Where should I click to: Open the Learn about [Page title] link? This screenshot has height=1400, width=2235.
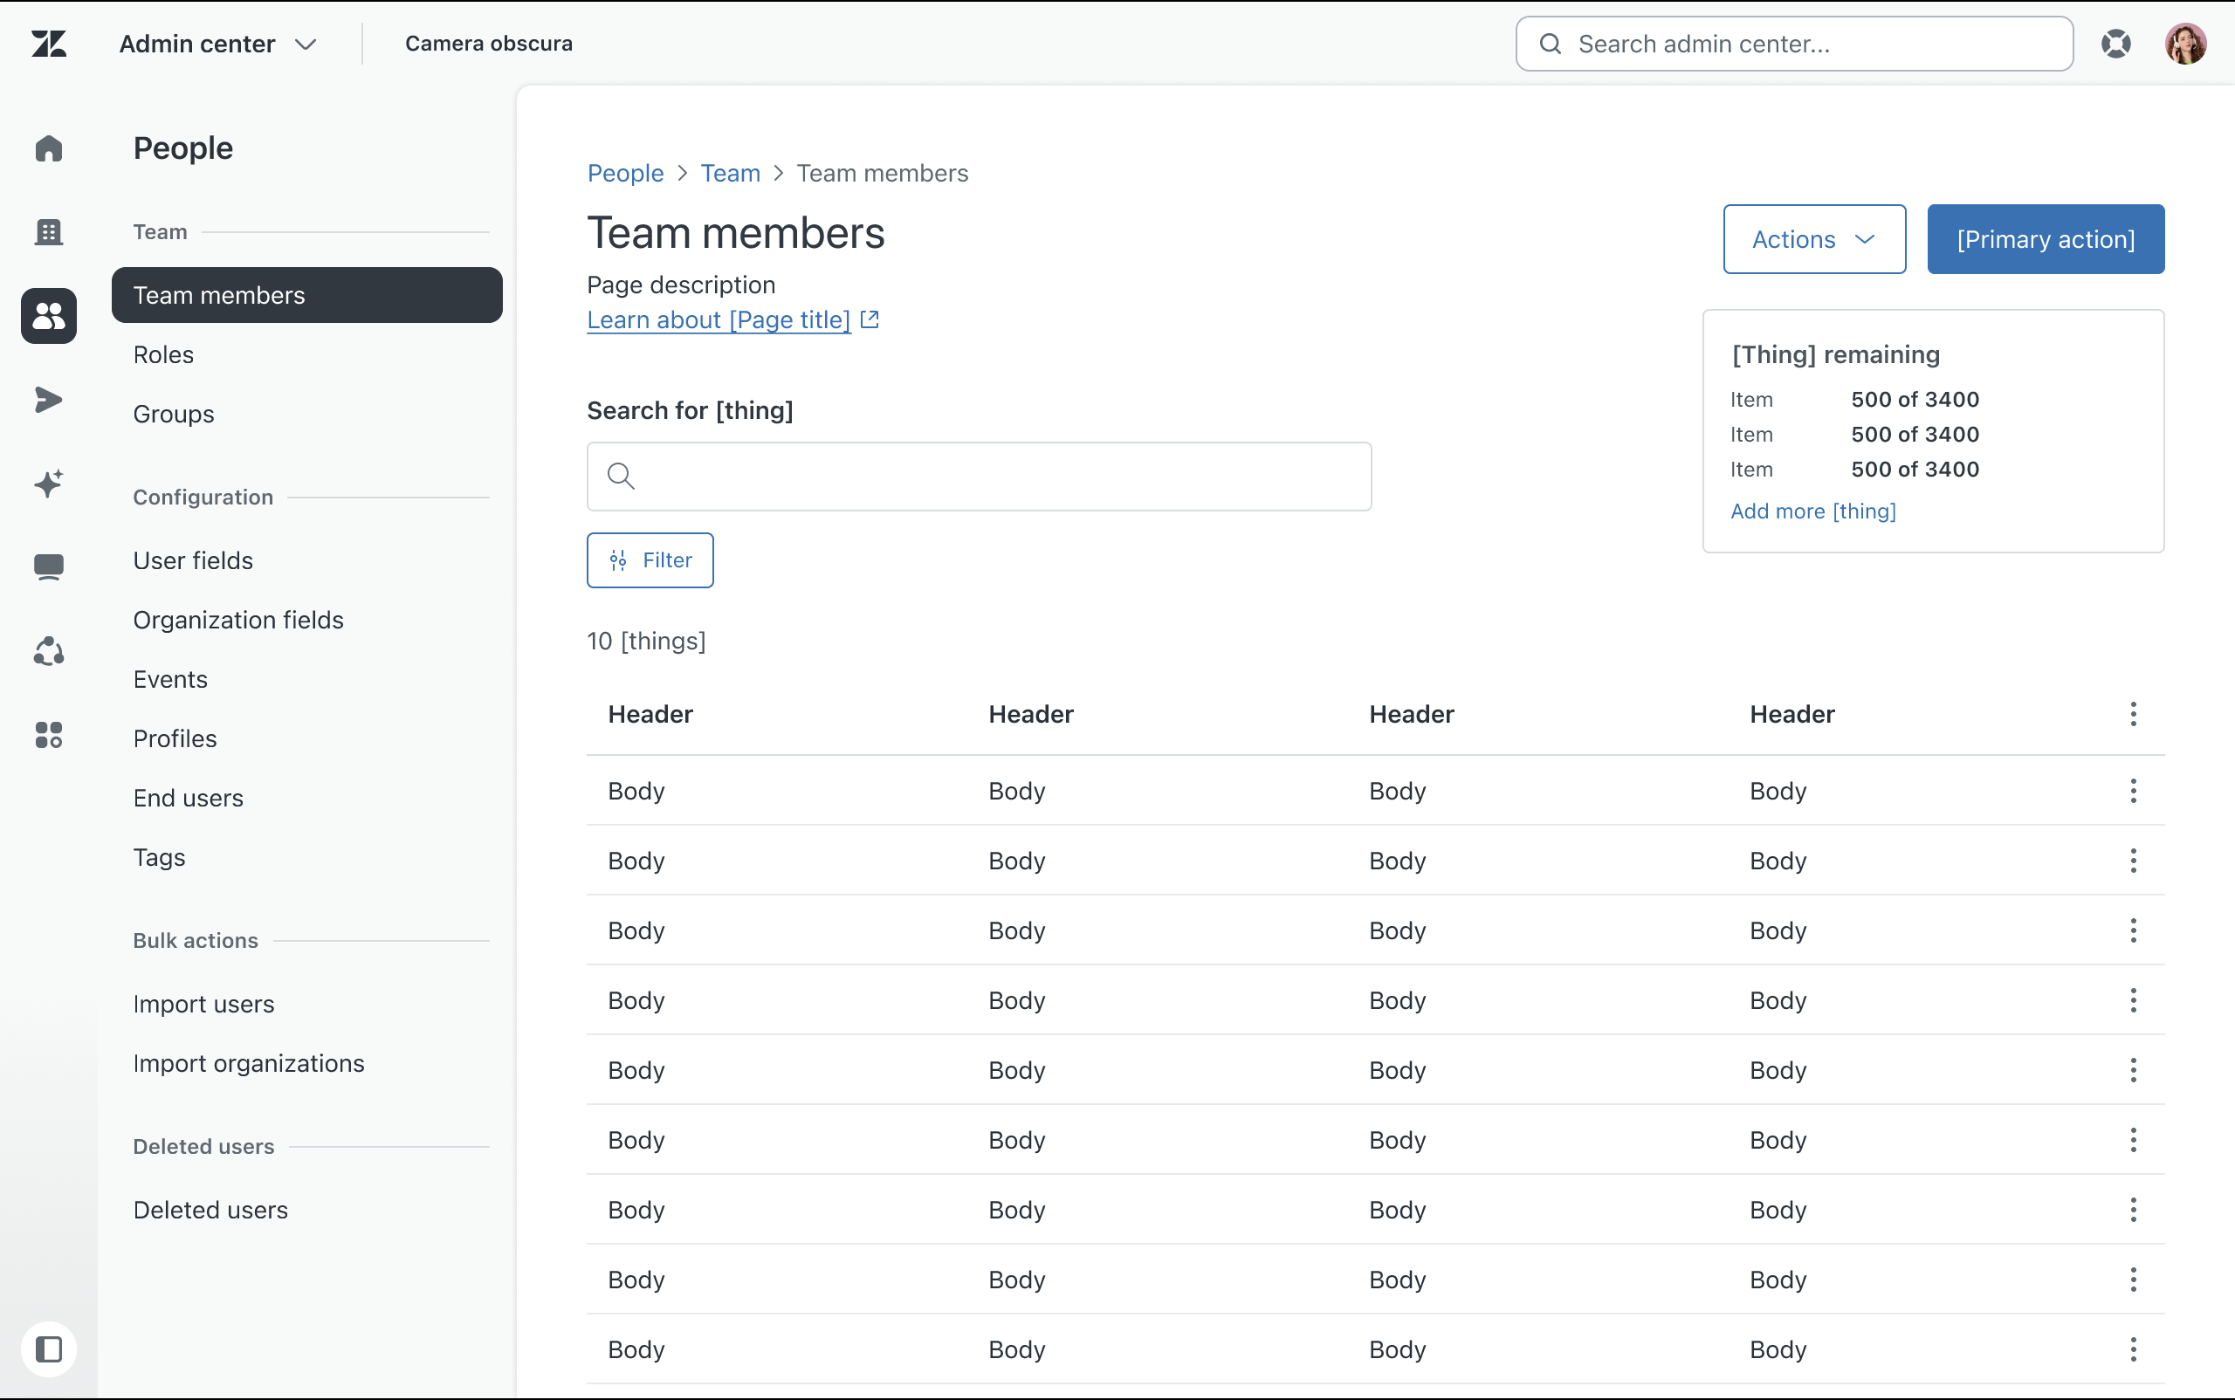tap(719, 319)
